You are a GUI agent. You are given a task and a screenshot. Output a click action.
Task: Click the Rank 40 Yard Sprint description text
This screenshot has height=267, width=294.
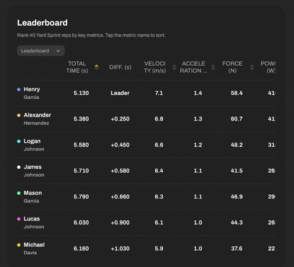[x=92, y=35]
